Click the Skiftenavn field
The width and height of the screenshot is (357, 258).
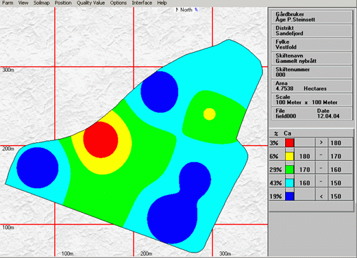(x=312, y=58)
